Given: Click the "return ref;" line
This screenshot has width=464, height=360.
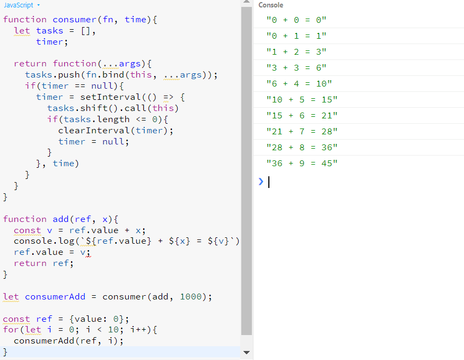Looking at the screenshot, I should (x=44, y=263).
